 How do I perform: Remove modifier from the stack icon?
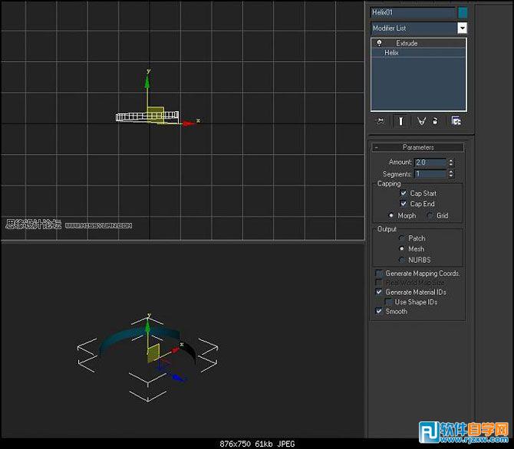(435, 121)
